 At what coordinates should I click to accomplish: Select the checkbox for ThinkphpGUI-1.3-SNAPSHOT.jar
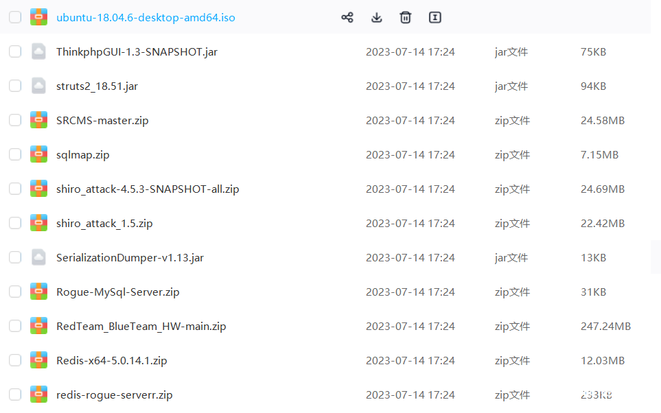[x=15, y=51]
